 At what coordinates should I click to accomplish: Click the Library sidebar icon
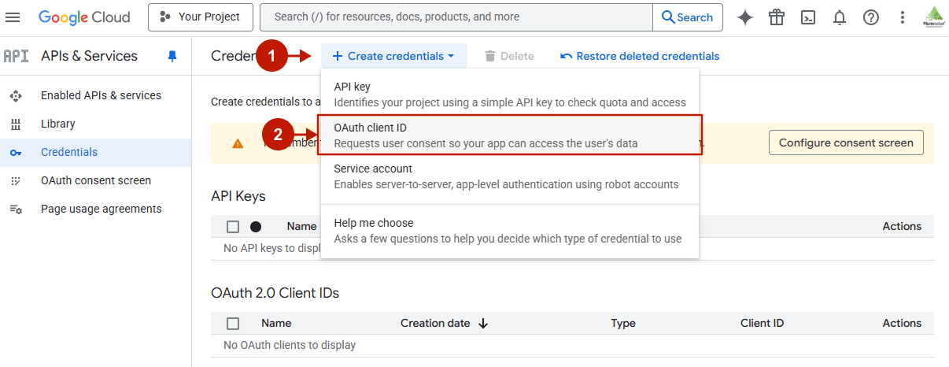pyautogui.click(x=15, y=124)
